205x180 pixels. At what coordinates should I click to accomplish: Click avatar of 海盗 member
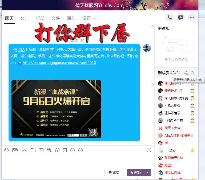160,165
